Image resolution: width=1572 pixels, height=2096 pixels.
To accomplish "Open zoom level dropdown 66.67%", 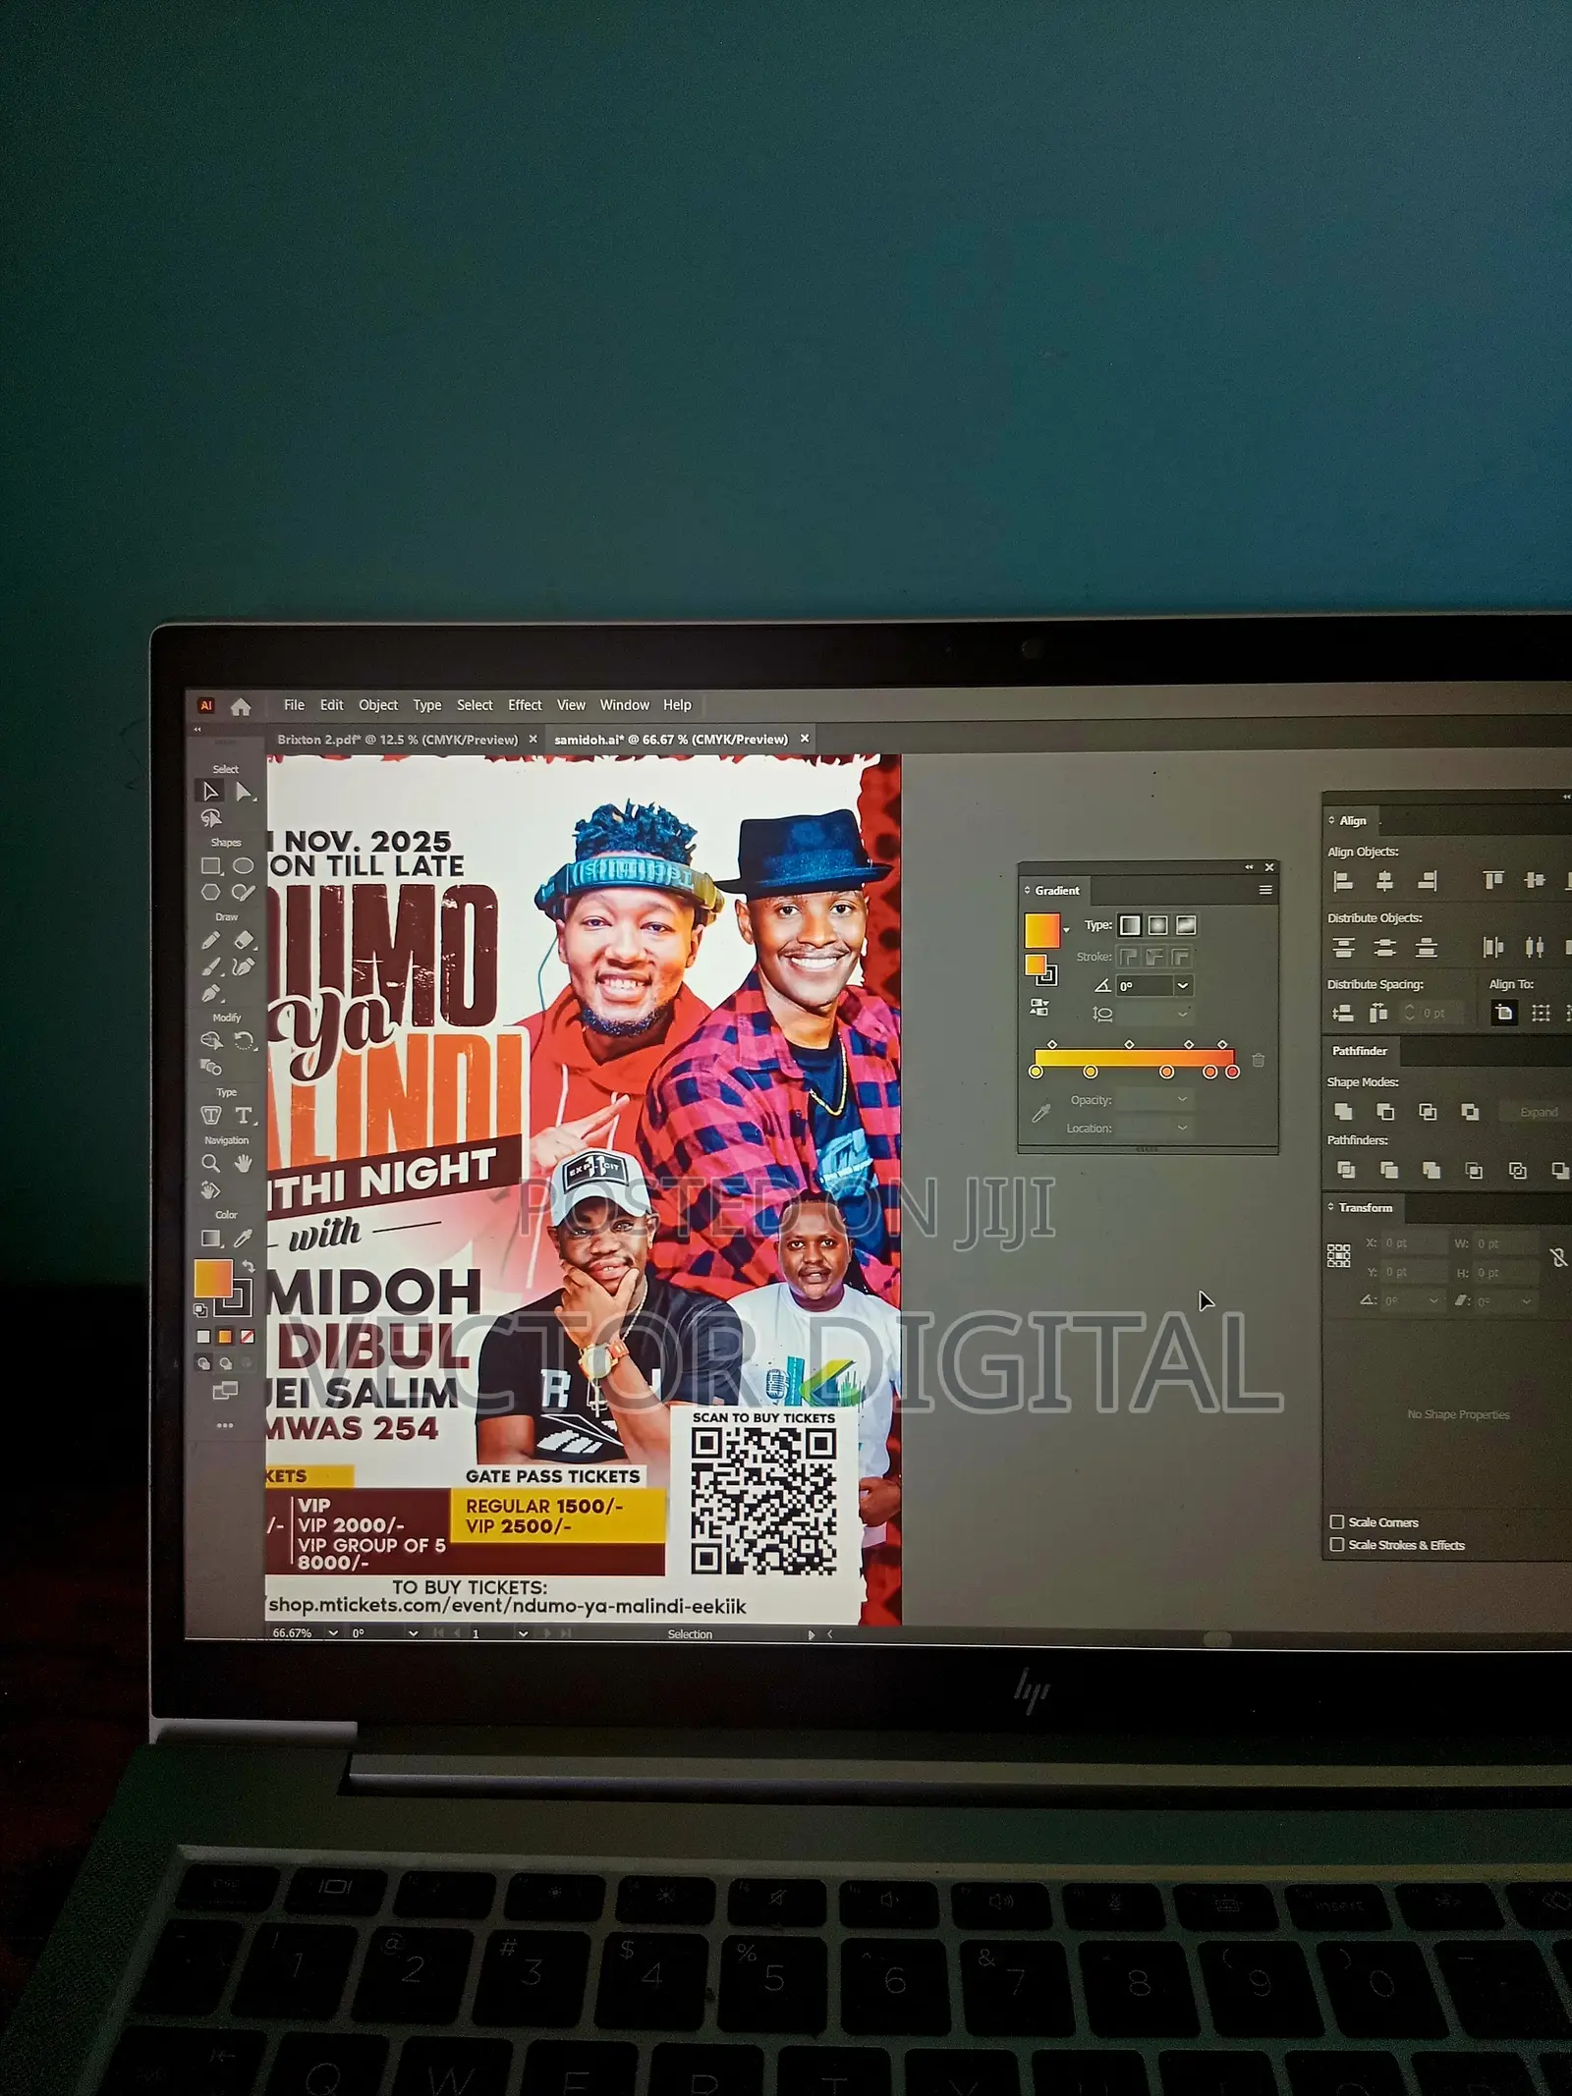I will (x=333, y=1633).
